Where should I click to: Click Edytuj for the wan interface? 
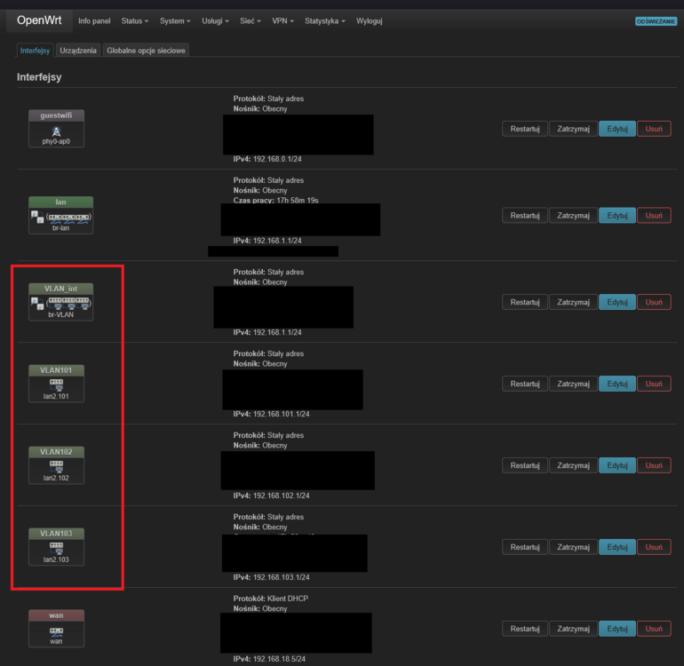[x=617, y=629]
